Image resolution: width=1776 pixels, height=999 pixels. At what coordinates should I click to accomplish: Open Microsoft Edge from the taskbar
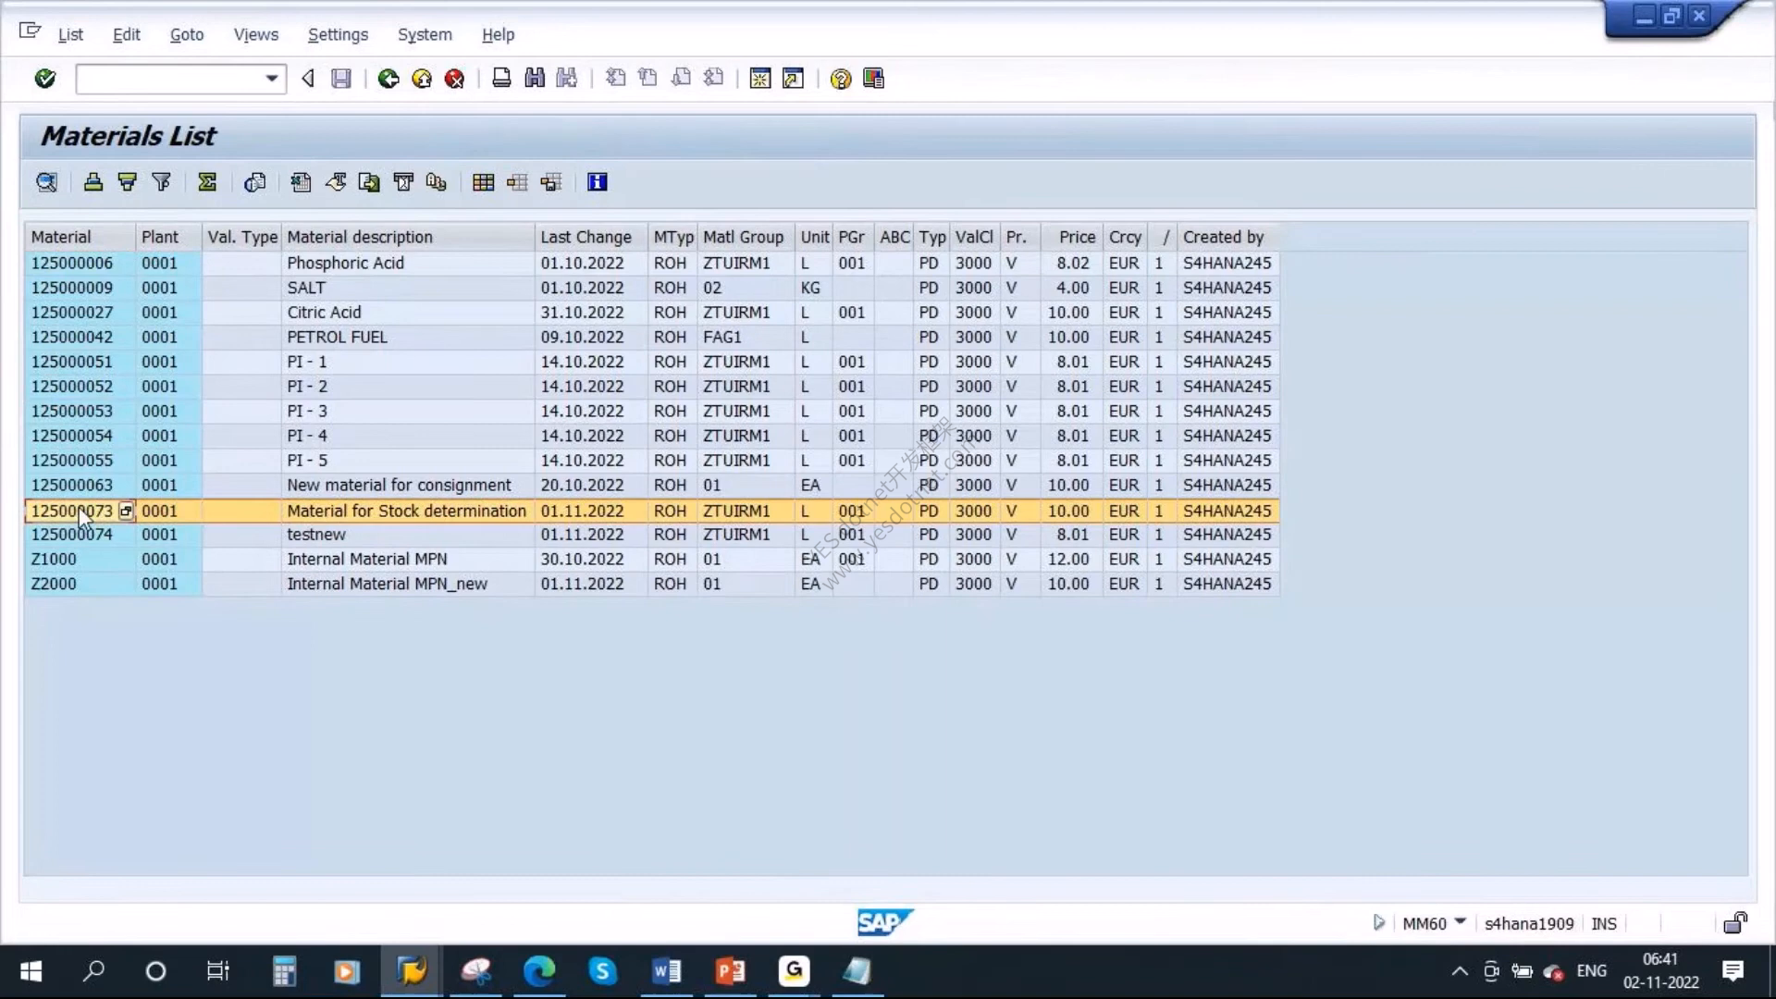[x=539, y=971]
